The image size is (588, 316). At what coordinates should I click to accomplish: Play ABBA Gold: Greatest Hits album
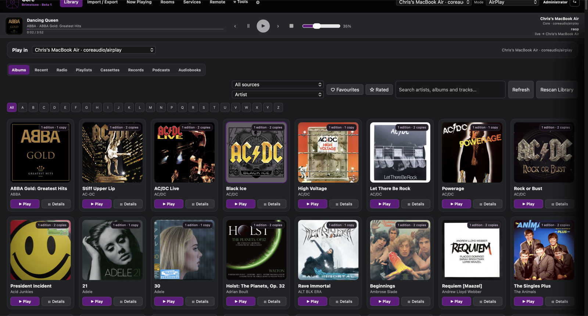[x=25, y=204]
